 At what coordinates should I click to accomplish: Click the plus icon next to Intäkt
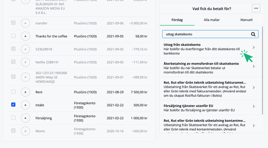point(25,105)
